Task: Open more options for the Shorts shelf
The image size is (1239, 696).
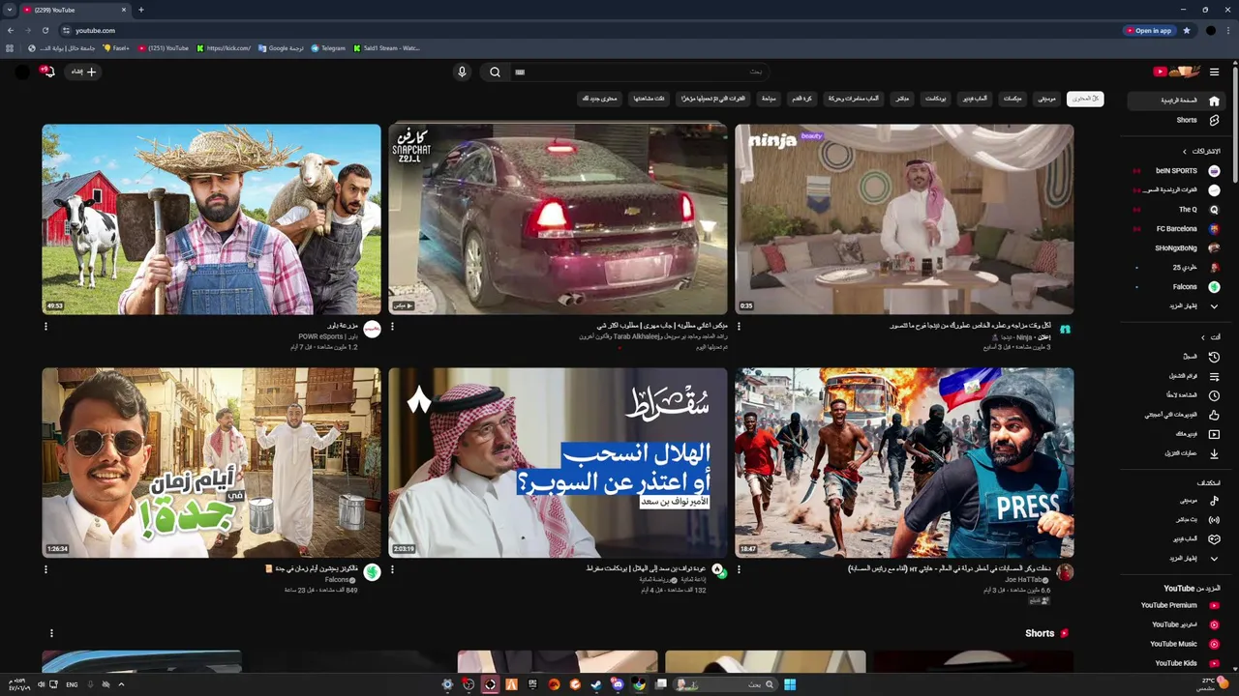Action: click(51, 633)
